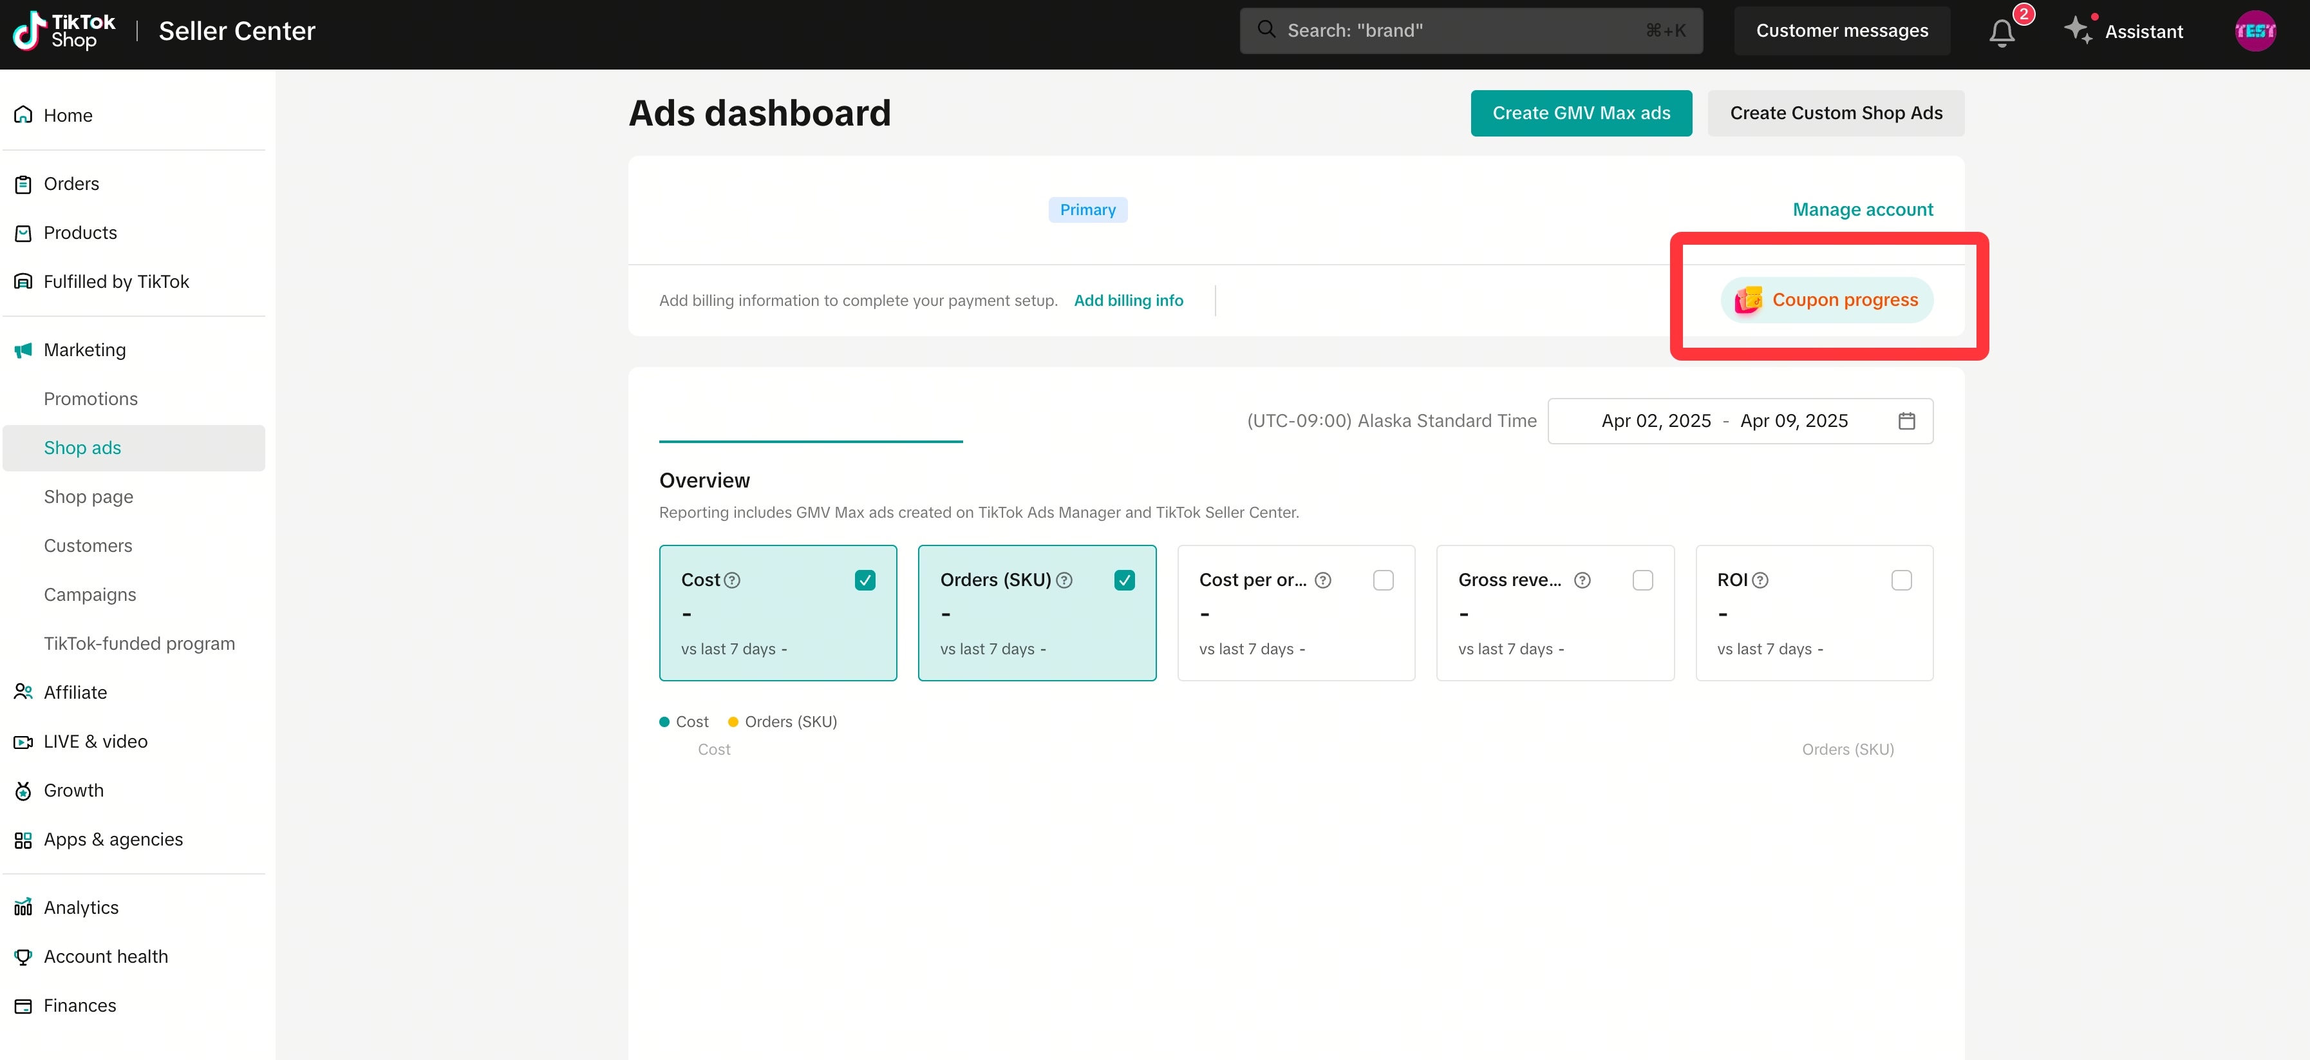
Task: Click the ROI help icon
Action: (1760, 580)
